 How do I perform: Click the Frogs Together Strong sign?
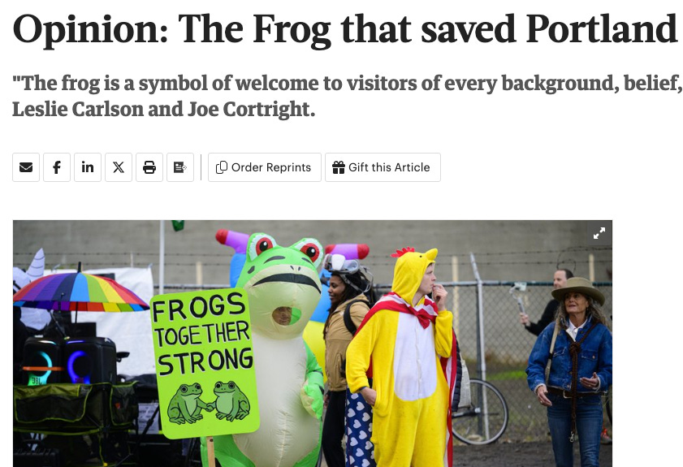[x=205, y=362]
